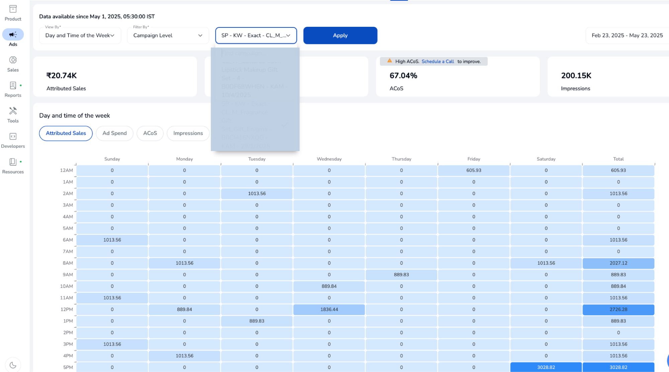Click the Sunday 3PM cell 1013.56

[112, 344]
